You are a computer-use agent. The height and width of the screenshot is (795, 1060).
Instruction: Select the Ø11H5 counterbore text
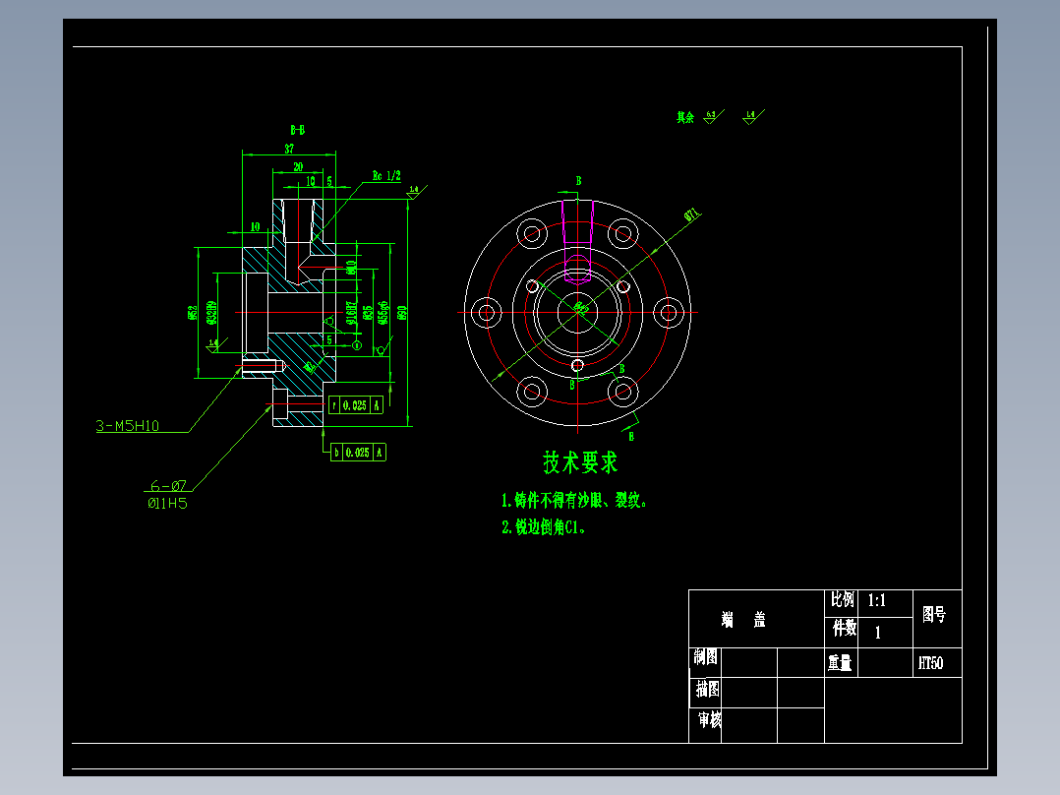167,503
